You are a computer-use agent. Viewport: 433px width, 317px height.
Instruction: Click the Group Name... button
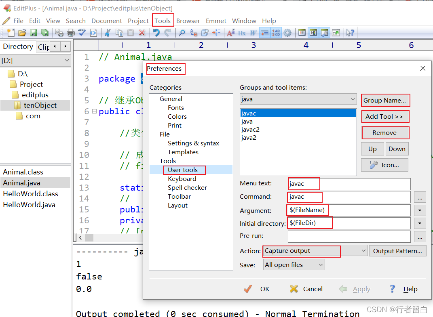[385, 101]
